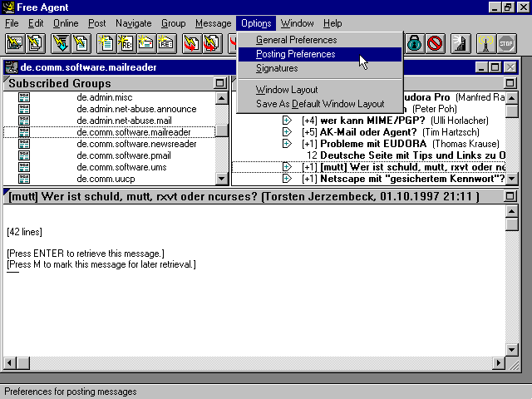532x399 pixels.
Task: Click the group icon beside de.admin.misc
Action: 24,97
